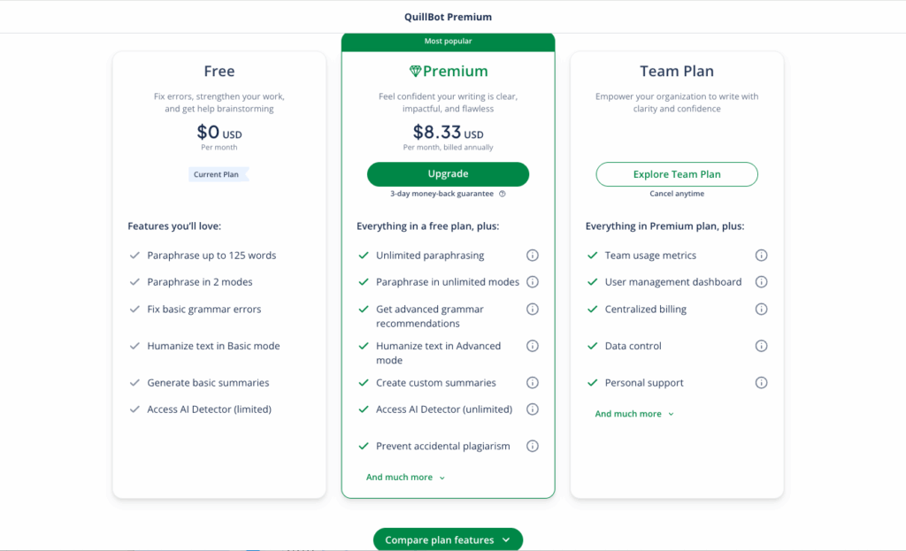The width and height of the screenshot is (906, 551).
Task: Click info icon beside Humanize text in Advanced mode
Action: click(x=533, y=346)
